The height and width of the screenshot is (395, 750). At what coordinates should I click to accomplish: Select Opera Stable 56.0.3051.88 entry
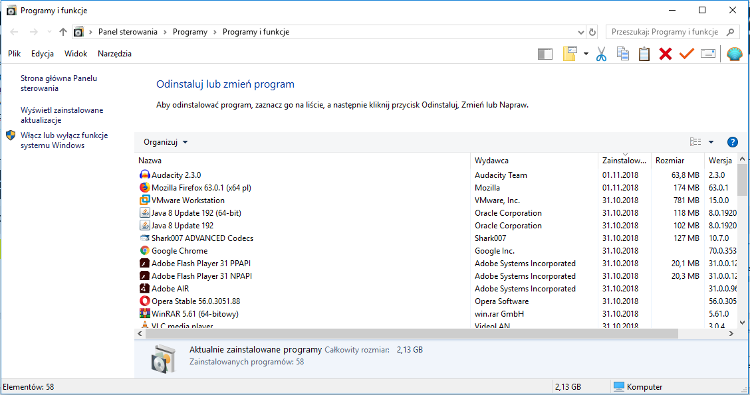click(x=436, y=301)
